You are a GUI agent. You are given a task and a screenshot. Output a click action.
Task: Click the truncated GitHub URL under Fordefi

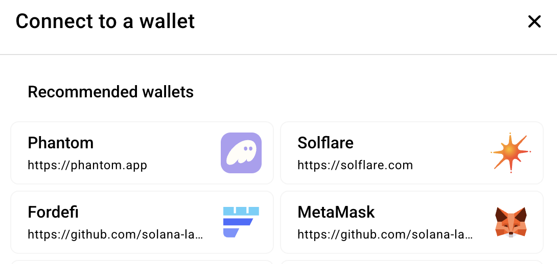[x=115, y=234]
